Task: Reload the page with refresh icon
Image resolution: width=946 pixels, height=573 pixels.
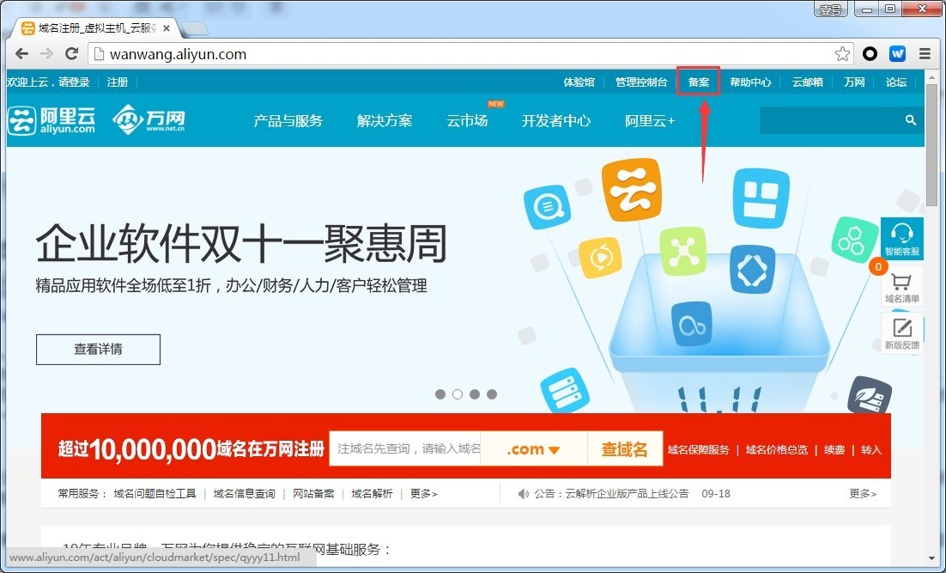Action: 72,54
